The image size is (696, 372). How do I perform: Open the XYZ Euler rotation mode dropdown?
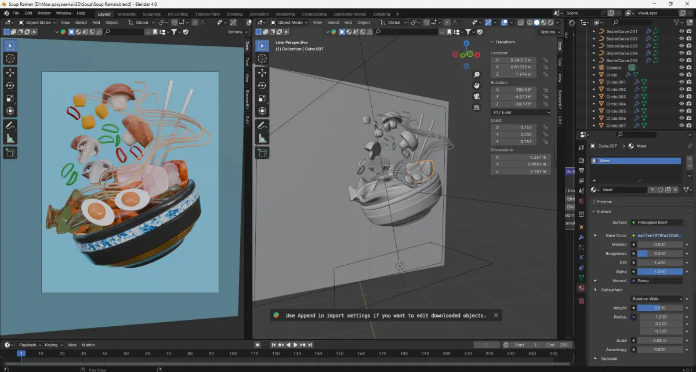[x=521, y=112]
